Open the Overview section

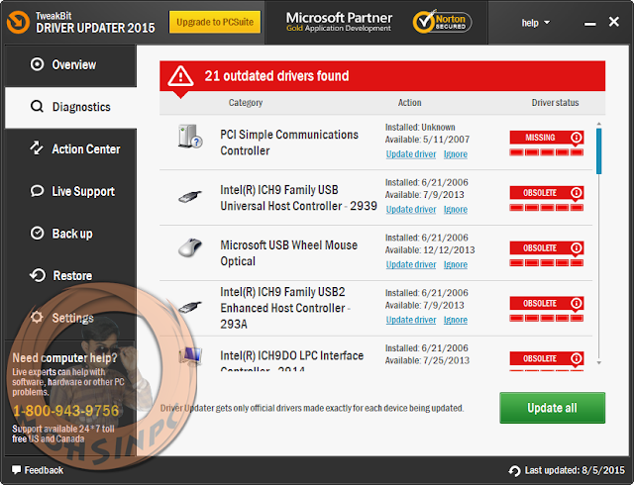(x=70, y=64)
